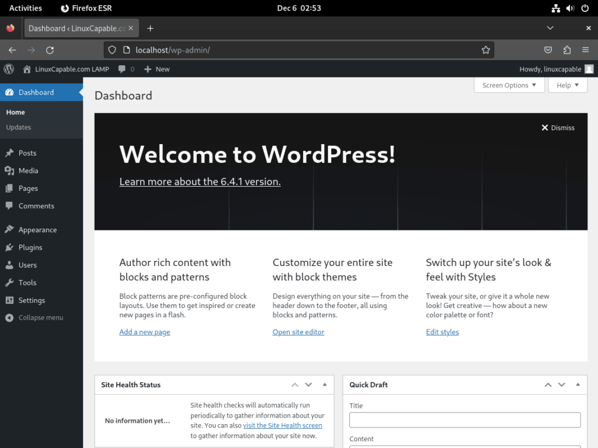
Task: Expand the Help panel
Action: tap(567, 85)
